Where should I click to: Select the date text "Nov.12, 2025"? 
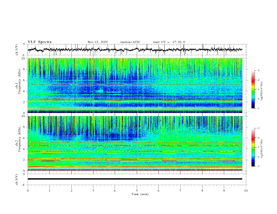pos(98,42)
